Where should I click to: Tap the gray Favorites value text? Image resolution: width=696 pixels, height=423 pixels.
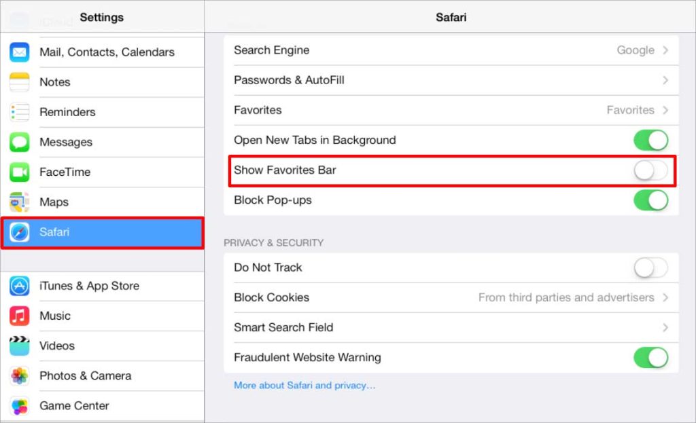[630, 110]
